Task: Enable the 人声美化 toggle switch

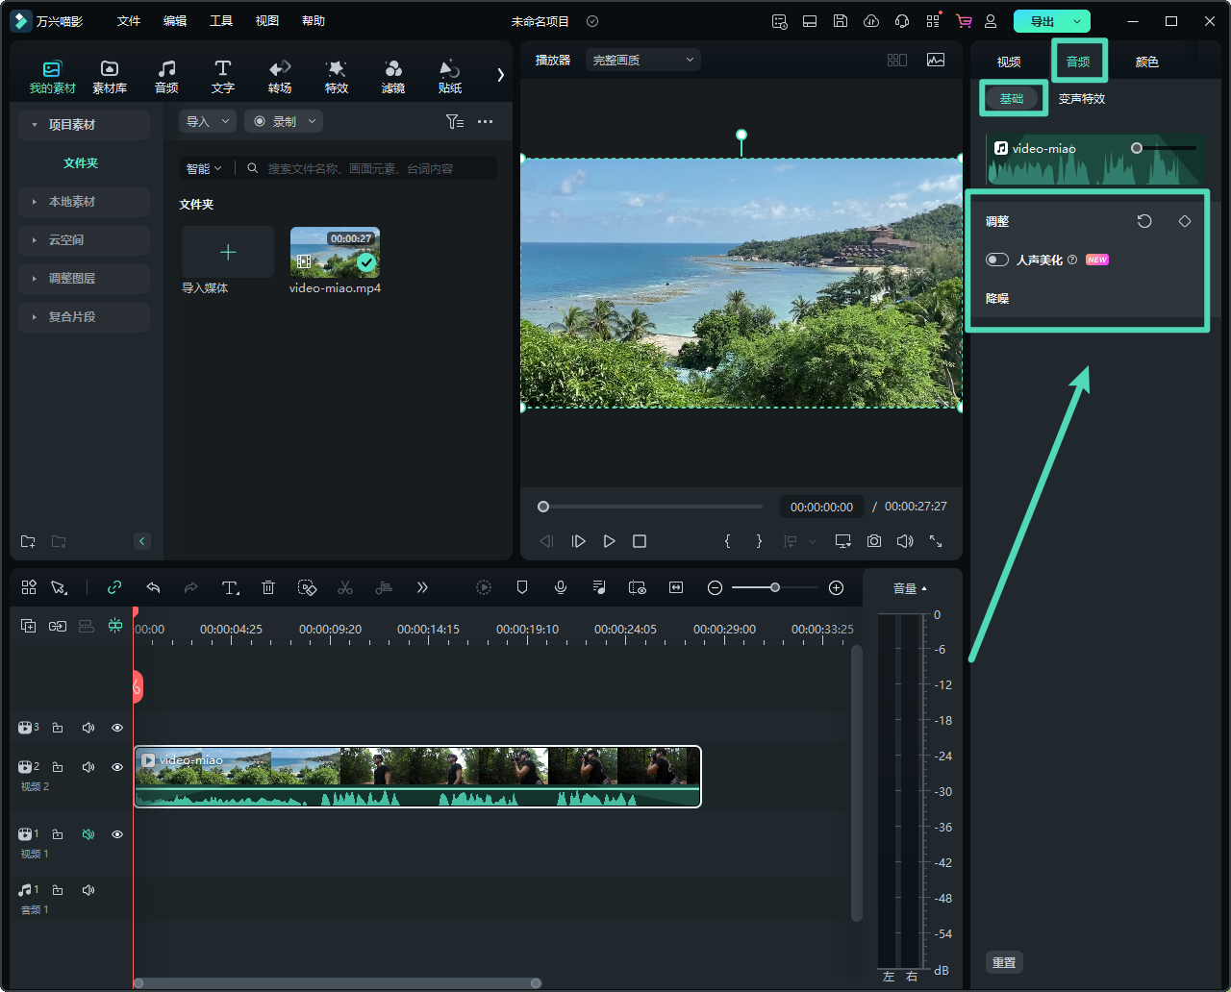Action: (x=997, y=260)
